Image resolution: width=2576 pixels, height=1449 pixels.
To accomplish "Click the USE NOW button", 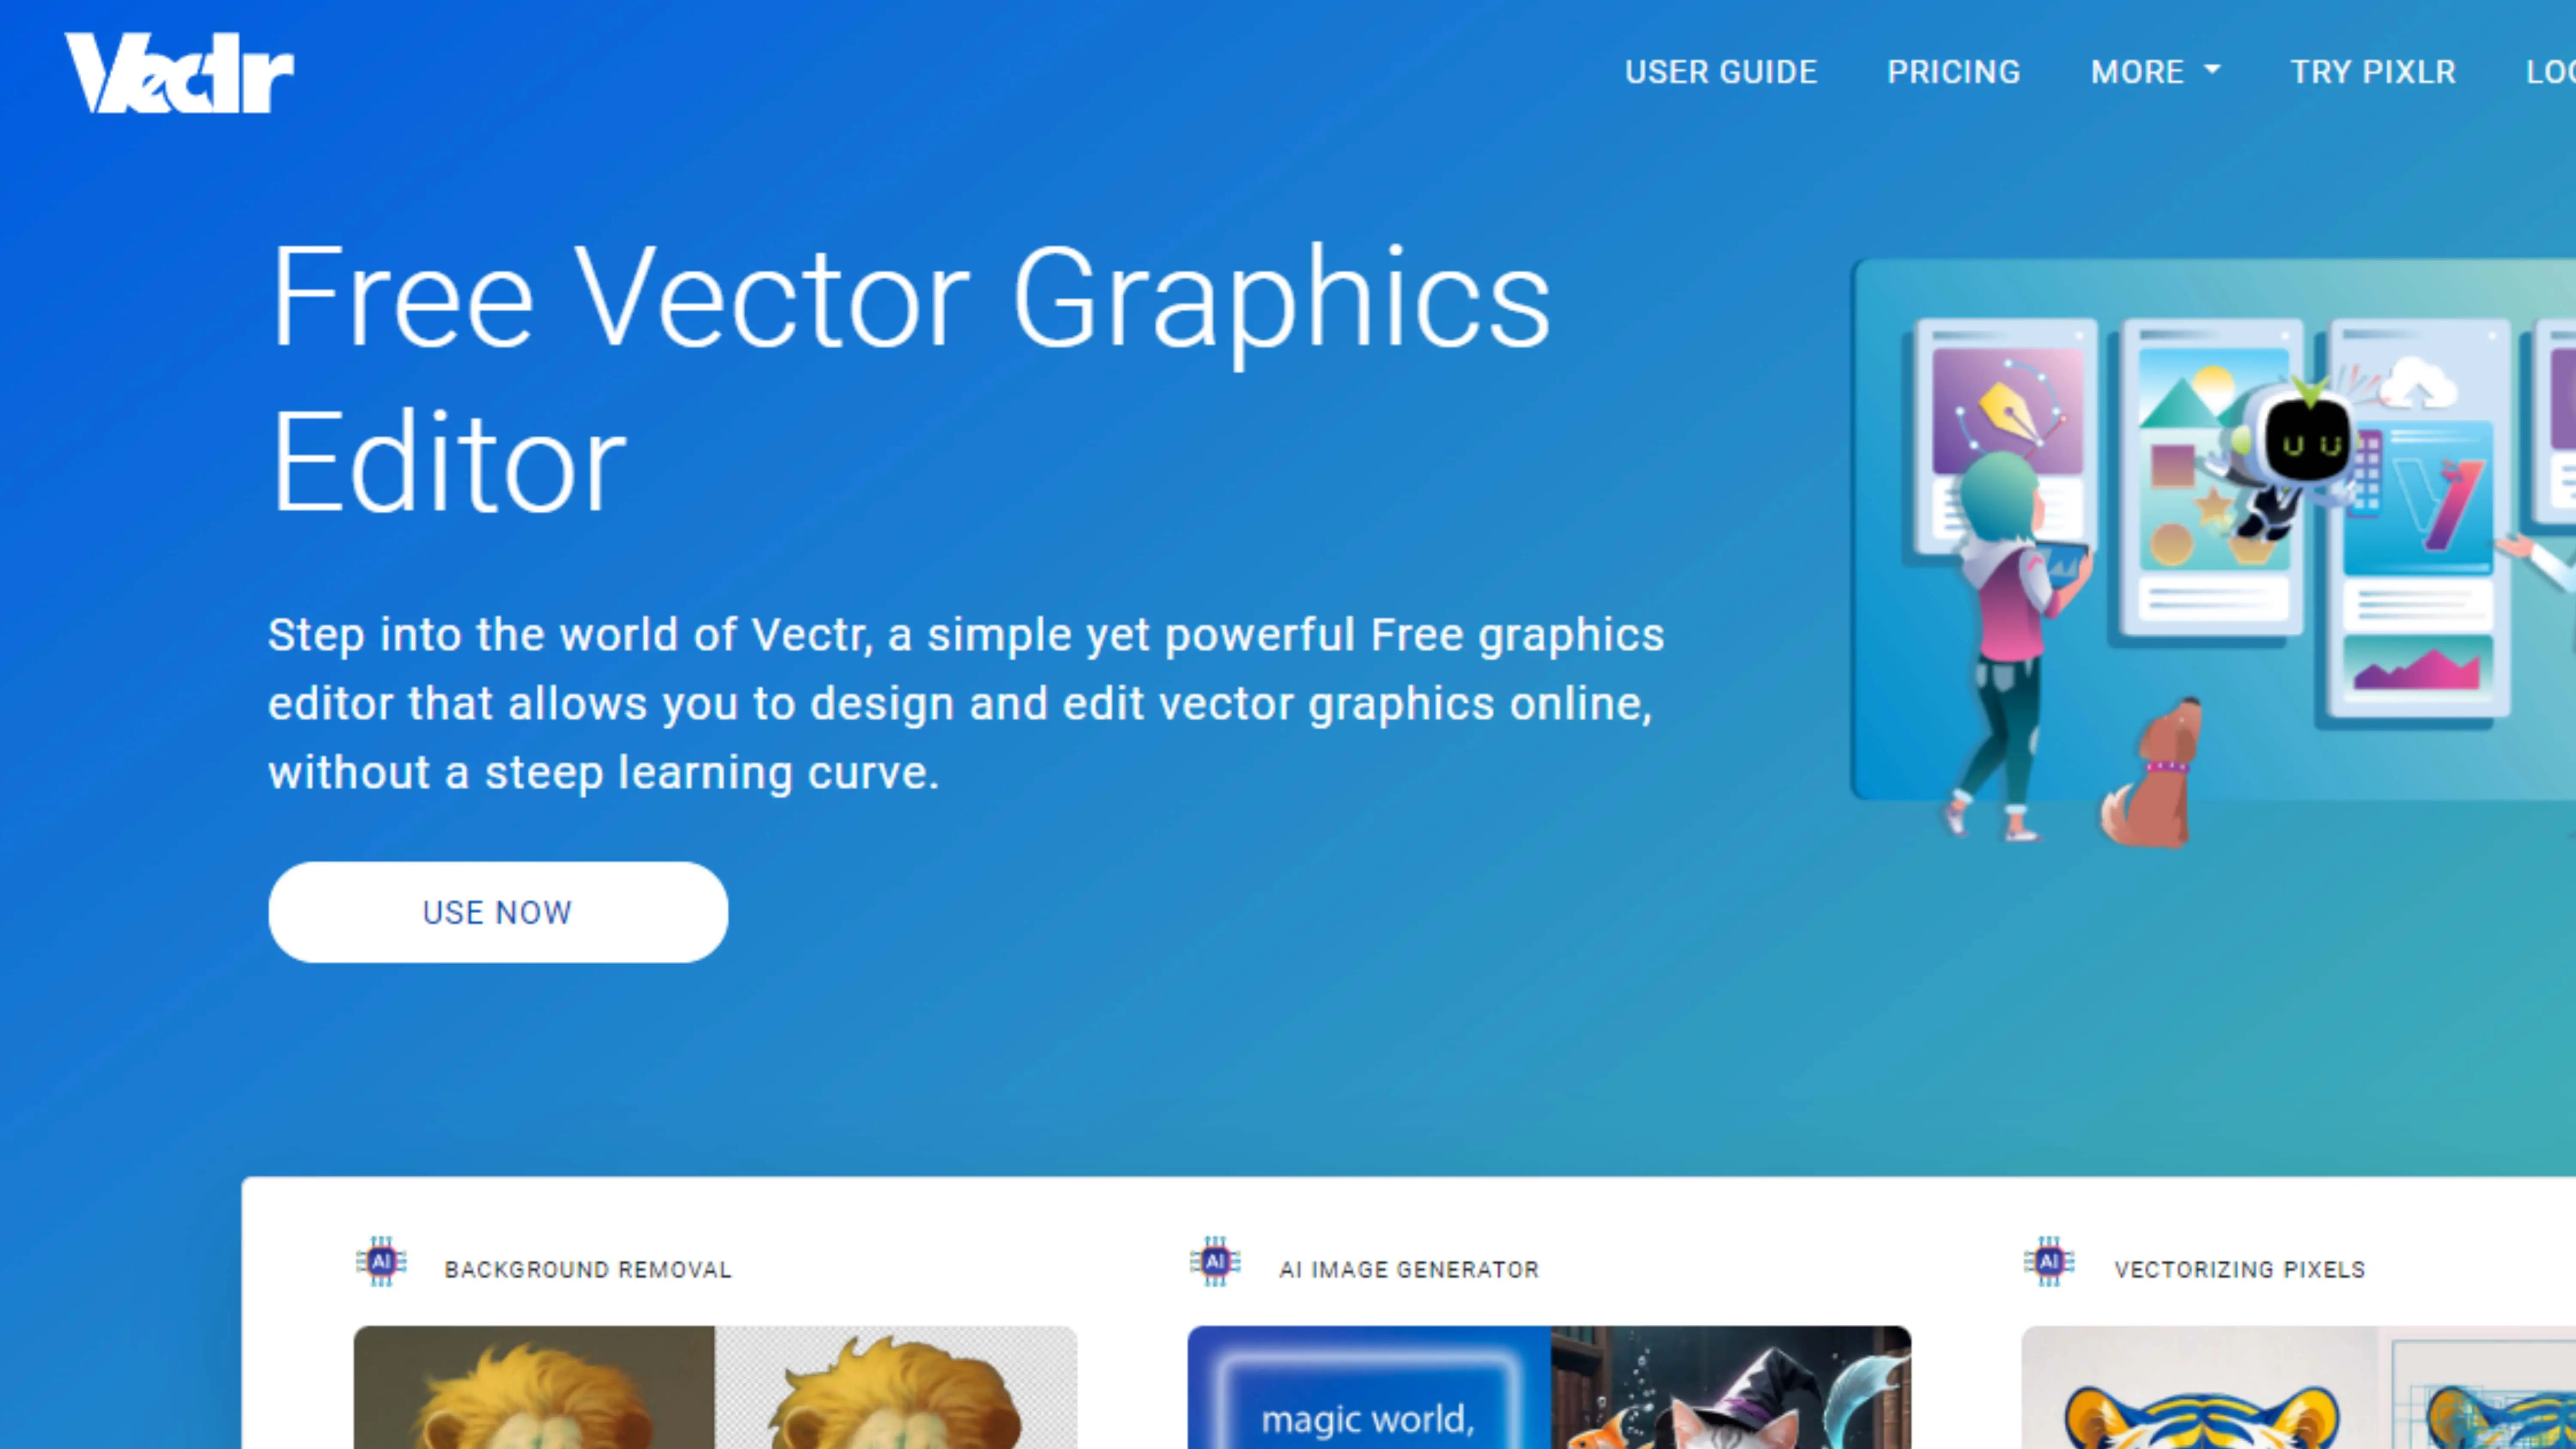I will [498, 912].
